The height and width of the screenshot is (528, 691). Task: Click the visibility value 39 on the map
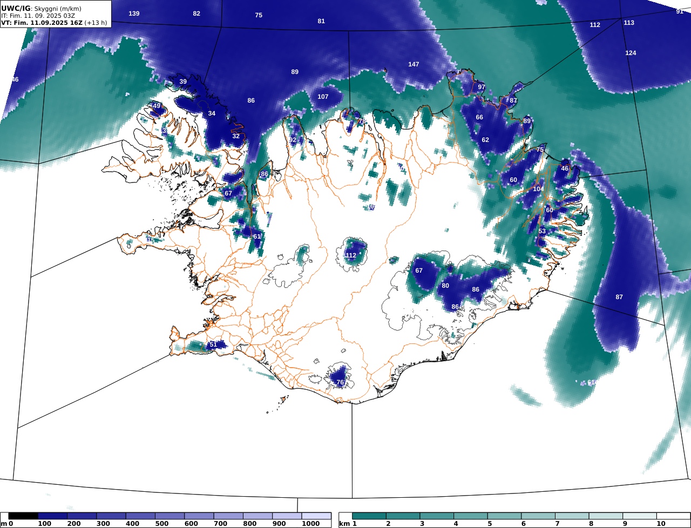click(x=183, y=82)
